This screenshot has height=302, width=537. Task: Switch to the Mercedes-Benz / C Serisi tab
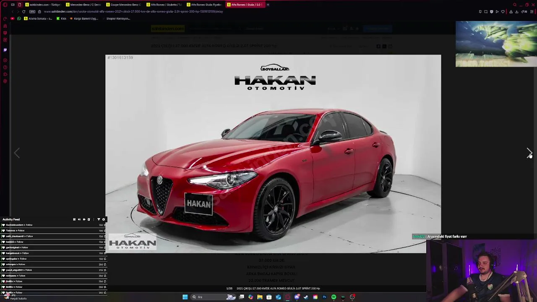(83, 5)
